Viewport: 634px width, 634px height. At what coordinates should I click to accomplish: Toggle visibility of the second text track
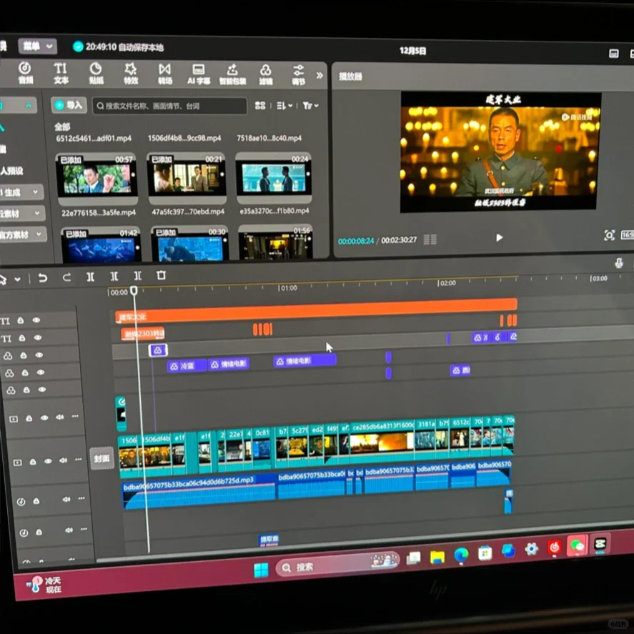tap(38, 337)
